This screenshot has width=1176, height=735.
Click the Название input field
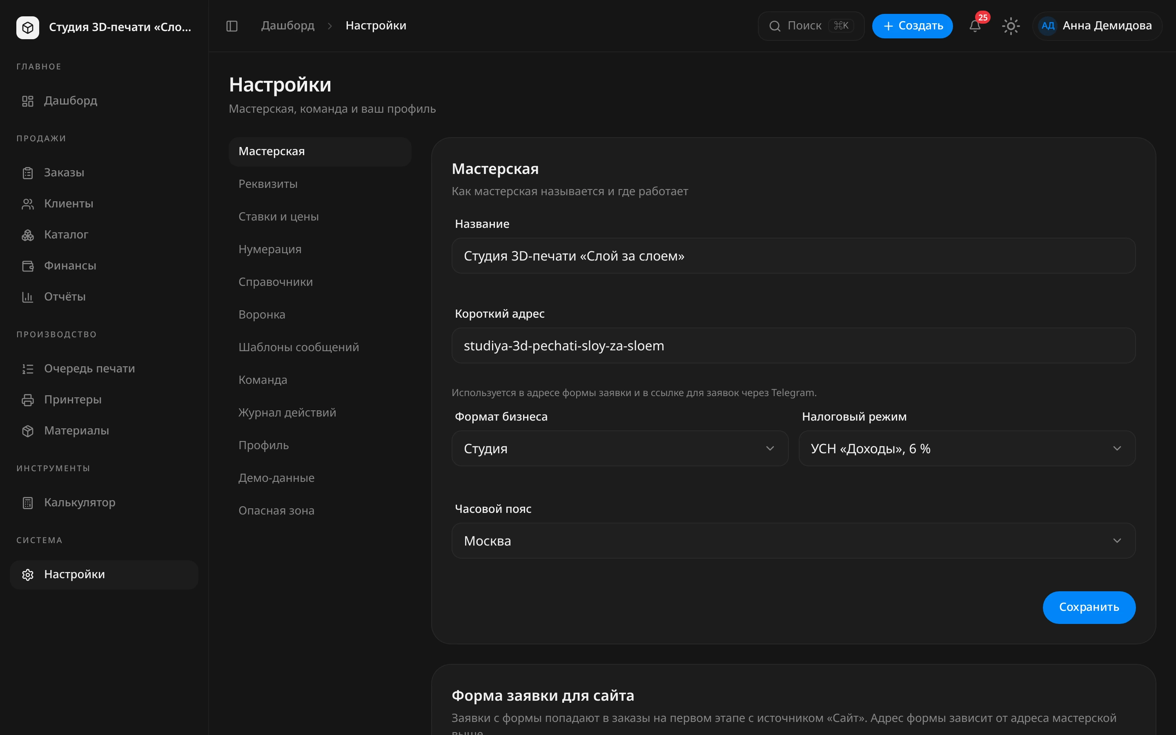pos(793,256)
